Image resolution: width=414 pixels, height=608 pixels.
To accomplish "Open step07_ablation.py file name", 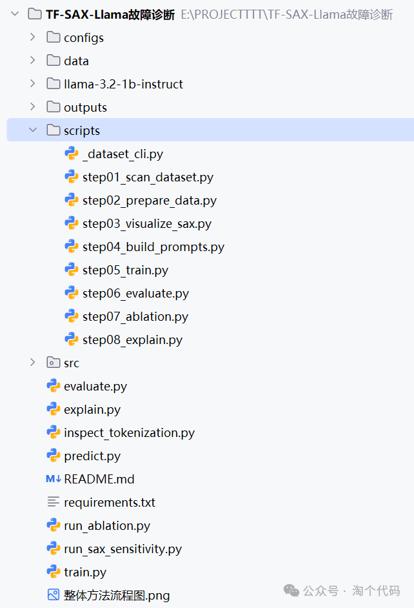I will click(x=135, y=317).
